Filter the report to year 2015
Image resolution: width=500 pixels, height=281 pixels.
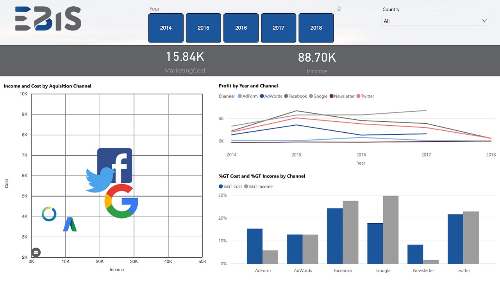(204, 28)
